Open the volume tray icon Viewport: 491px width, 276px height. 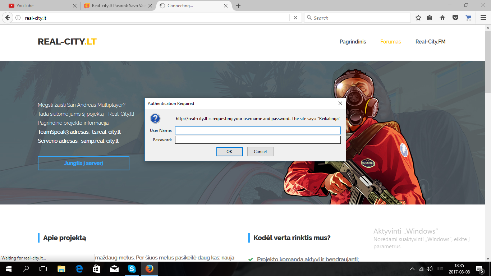430,269
